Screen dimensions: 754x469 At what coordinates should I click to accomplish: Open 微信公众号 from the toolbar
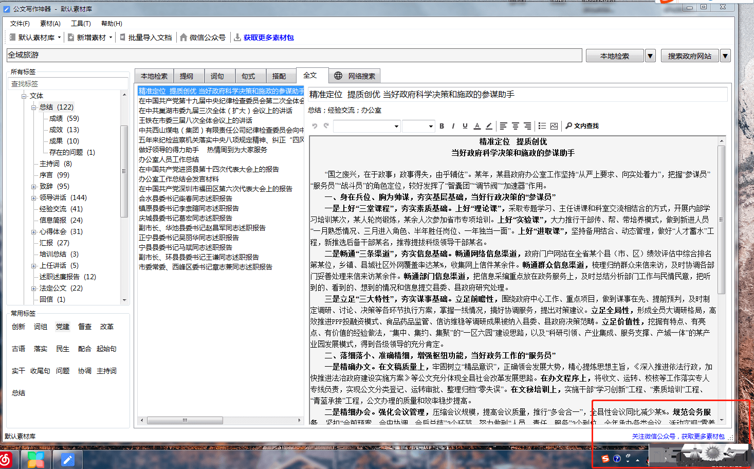click(x=203, y=38)
